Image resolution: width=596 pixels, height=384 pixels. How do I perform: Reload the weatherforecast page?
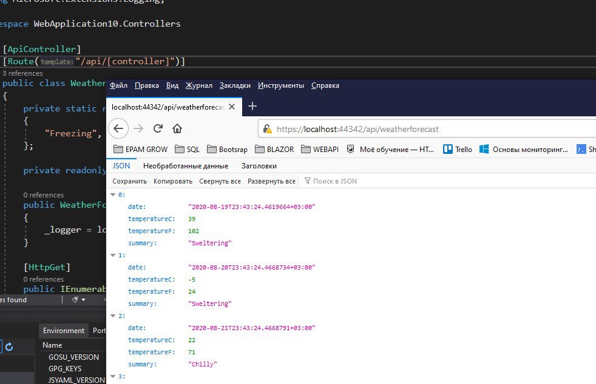pyautogui.click(x=158, y=128)
